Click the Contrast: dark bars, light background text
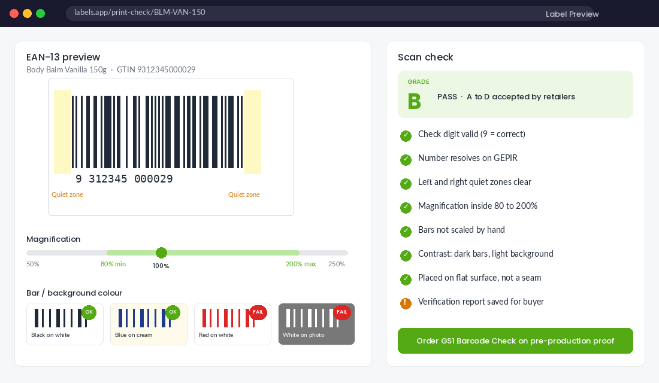The height and width of the screenshot is (383, 659). click(485, 254)
